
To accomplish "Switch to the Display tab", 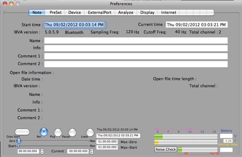I will pyautogui.click(x=147, y=12).
